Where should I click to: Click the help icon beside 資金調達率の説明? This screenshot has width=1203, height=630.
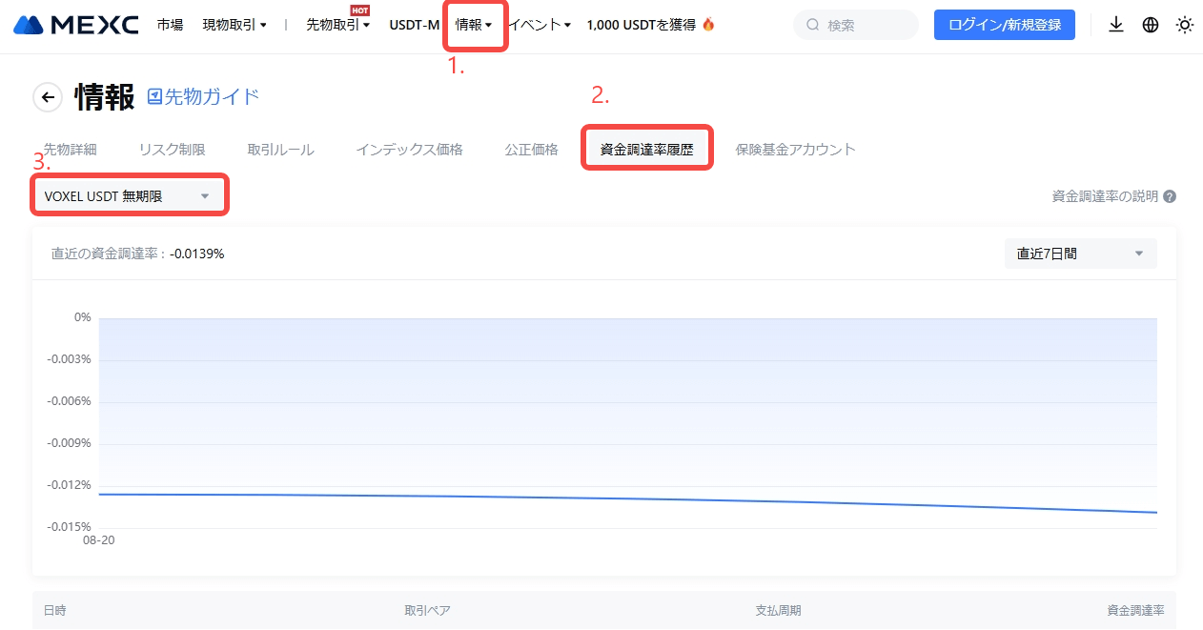(x=1170, y=196)
